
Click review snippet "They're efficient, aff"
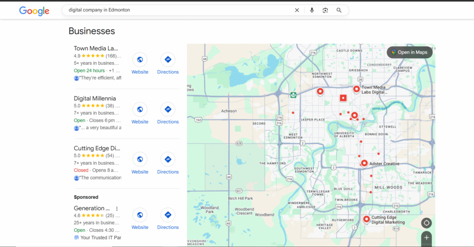[100, 78]
